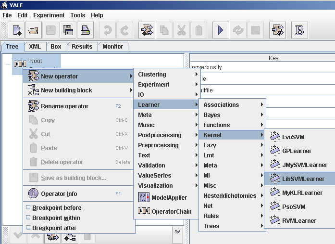Add an OperatorChain operator
Screen dimensions: 335x244
[x=166, y=211]
